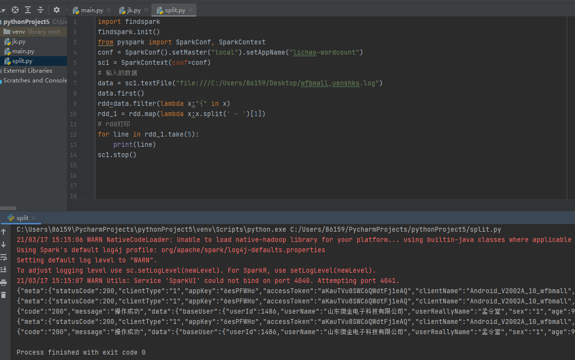This screenshot has width=575, height=360.
Task: Open the project view selector dropdown arrow
Action: pos(2,10)
